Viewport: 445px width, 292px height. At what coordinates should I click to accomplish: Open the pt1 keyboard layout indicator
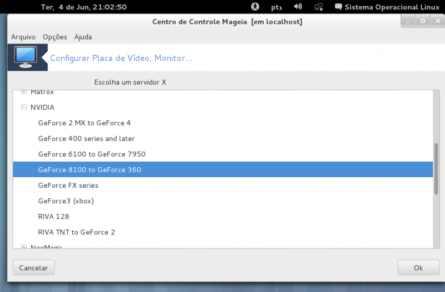click(276, 7)
